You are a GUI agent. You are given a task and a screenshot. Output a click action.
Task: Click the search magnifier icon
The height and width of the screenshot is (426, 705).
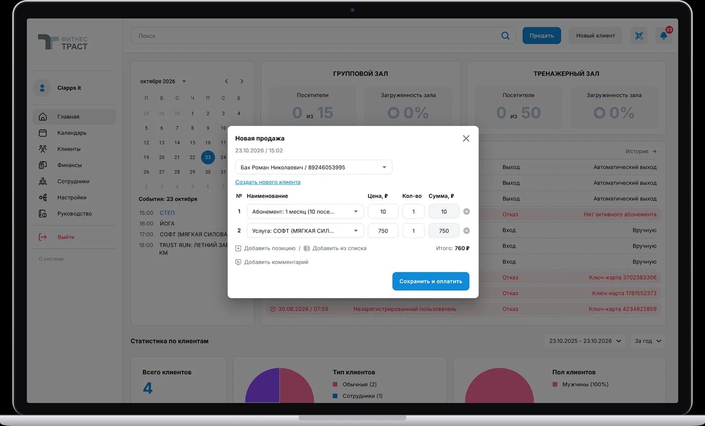(505, 36)
